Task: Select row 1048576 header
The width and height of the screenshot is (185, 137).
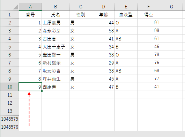Action: [9, 127]
